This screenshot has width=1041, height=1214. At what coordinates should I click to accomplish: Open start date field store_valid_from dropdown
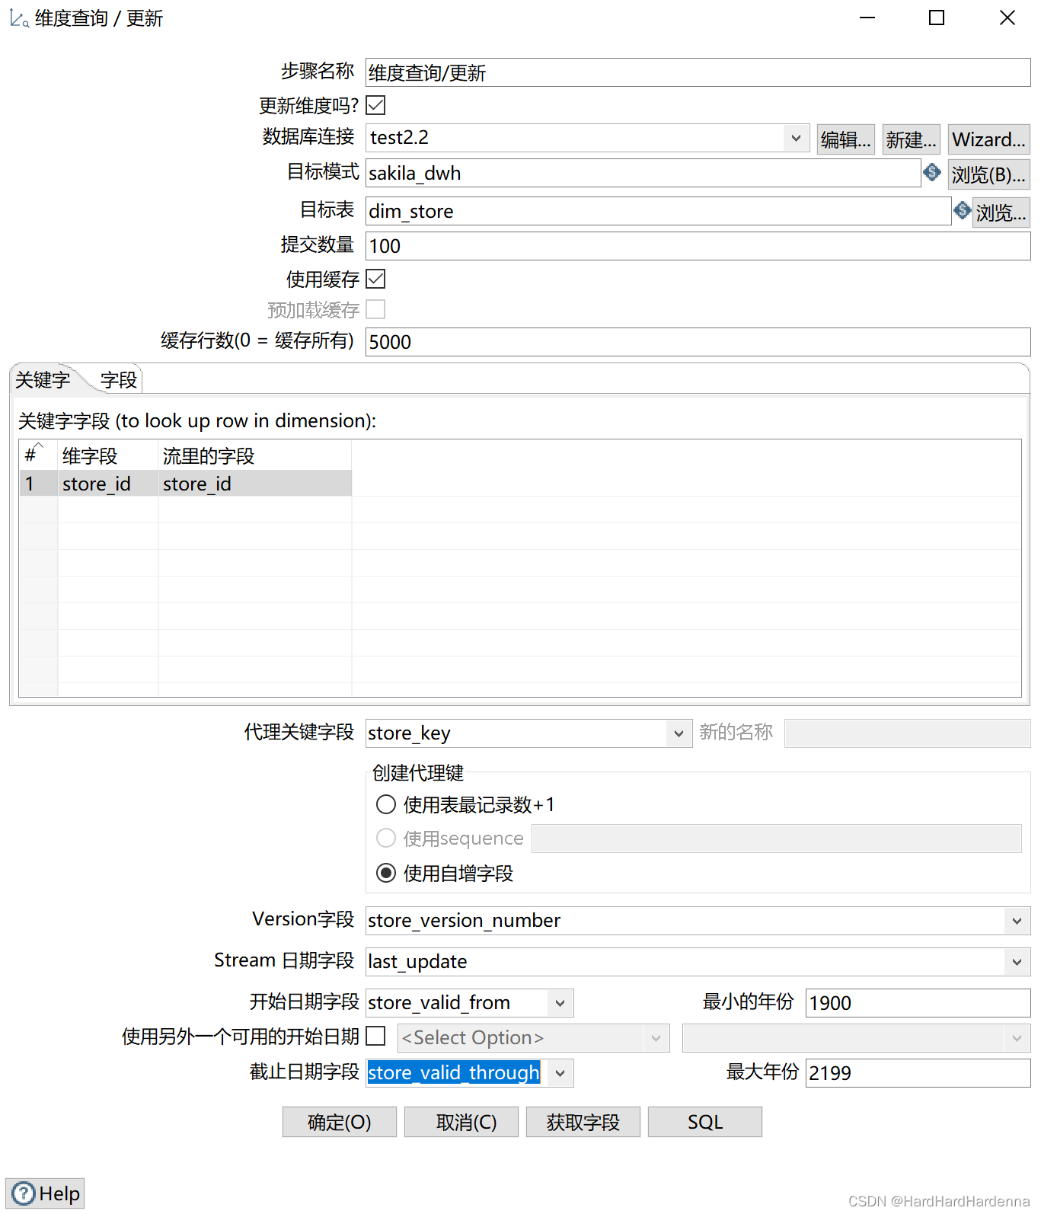560,1003
